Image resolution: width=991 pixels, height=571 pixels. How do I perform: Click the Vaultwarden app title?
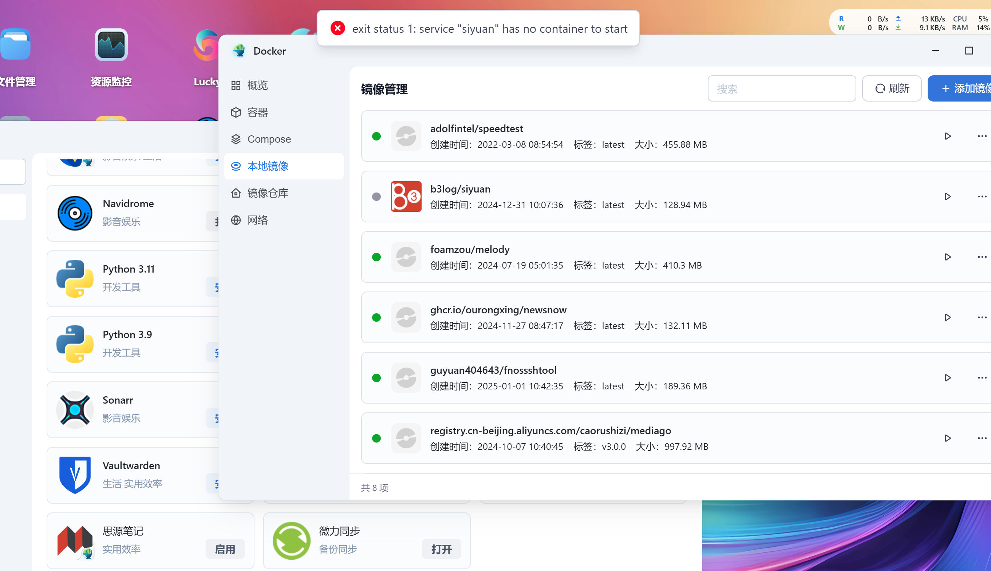pos(131,465)
